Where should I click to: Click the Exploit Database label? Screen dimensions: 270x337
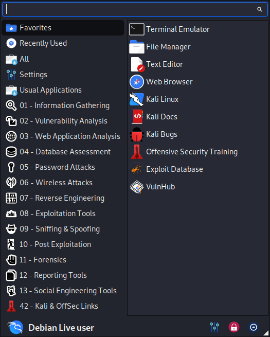point(174,170)
